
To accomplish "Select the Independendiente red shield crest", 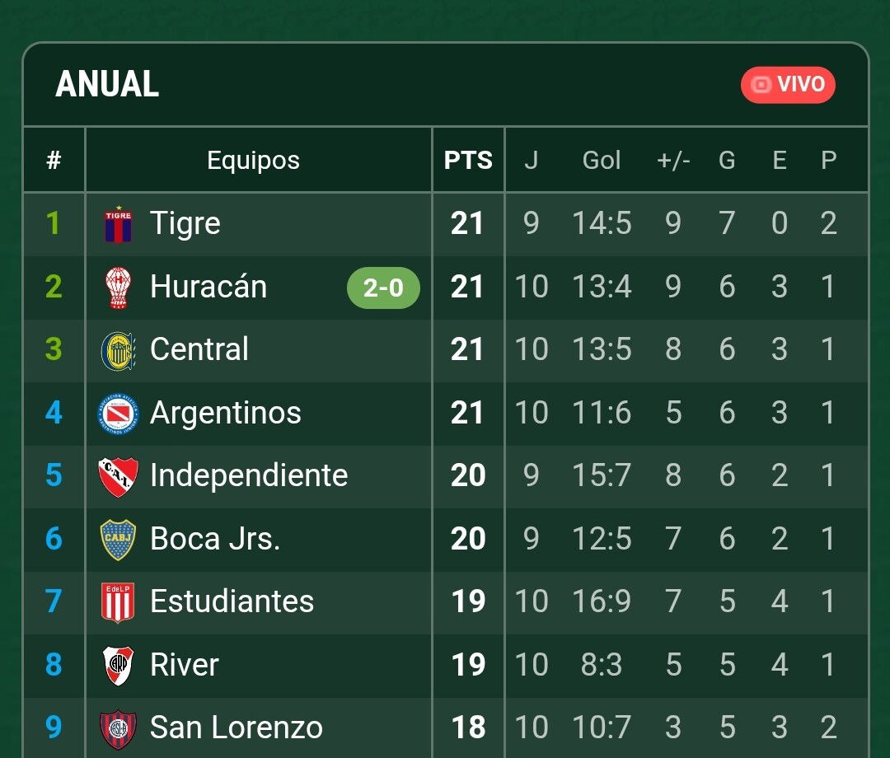I will (118, 476).
